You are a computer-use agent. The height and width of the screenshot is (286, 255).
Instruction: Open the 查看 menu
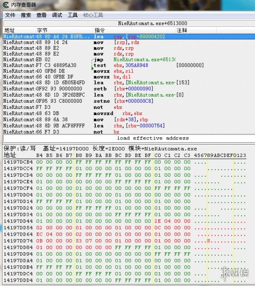click(x=41, y=15)
